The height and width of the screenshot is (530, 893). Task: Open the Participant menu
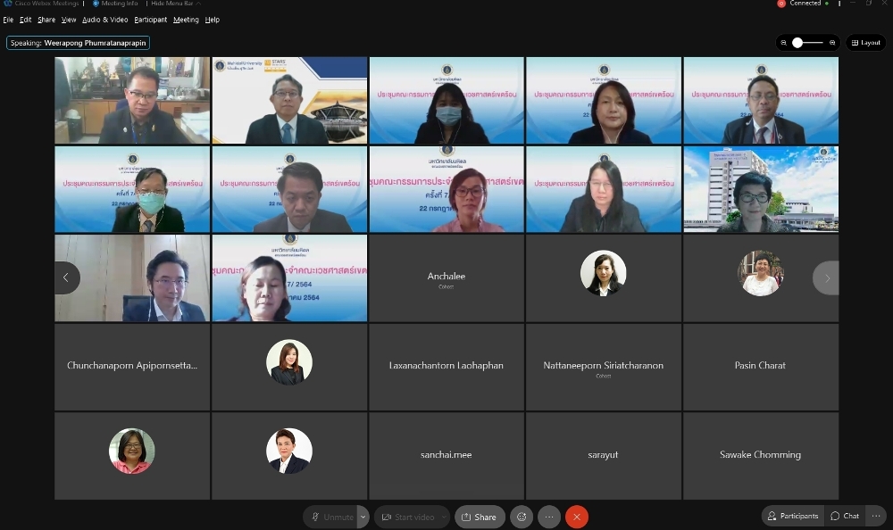(x=150, y=20)
